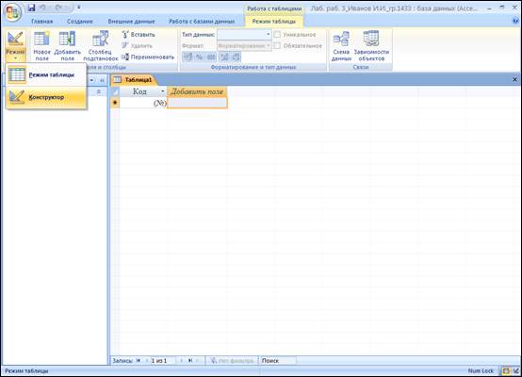The width and height of the screenshot is (522, 377).
Task: Click the (№) cell in Код column
Action: pyautogui.click(x=143, y=103)
